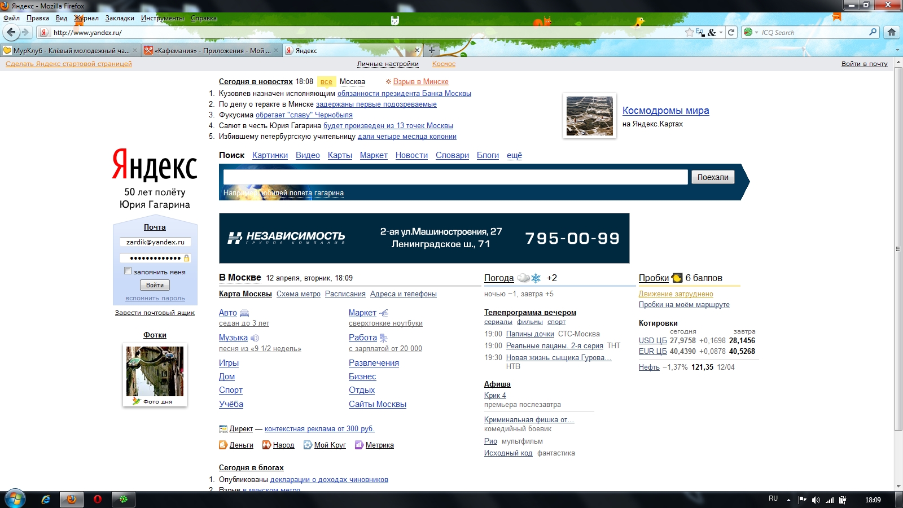Open Opera from the Windows taskbar

[x=97, y=499]
